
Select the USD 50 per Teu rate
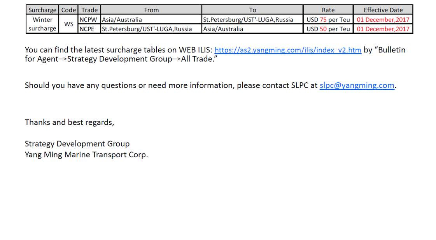tap(328, 29)
